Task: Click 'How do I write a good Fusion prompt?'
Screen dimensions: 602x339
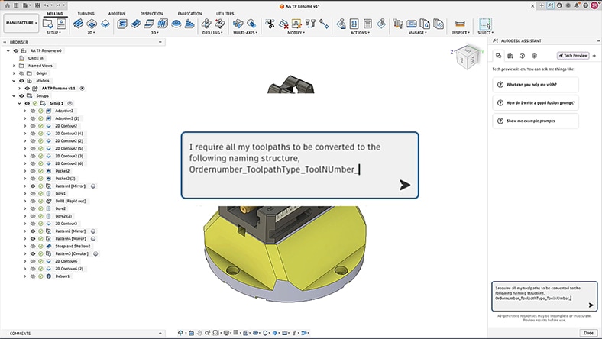Action: pos(536,103)
